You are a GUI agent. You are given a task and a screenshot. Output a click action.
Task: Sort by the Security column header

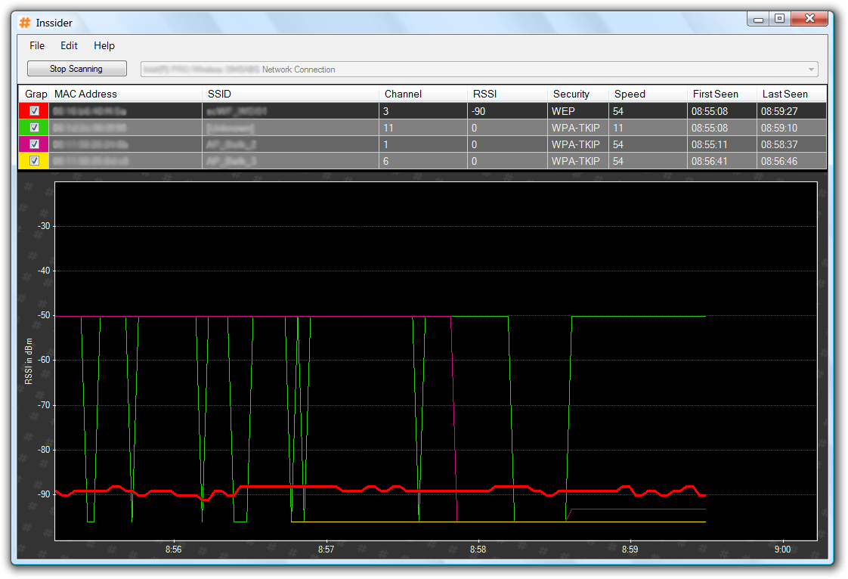click(x=578, y=94)
